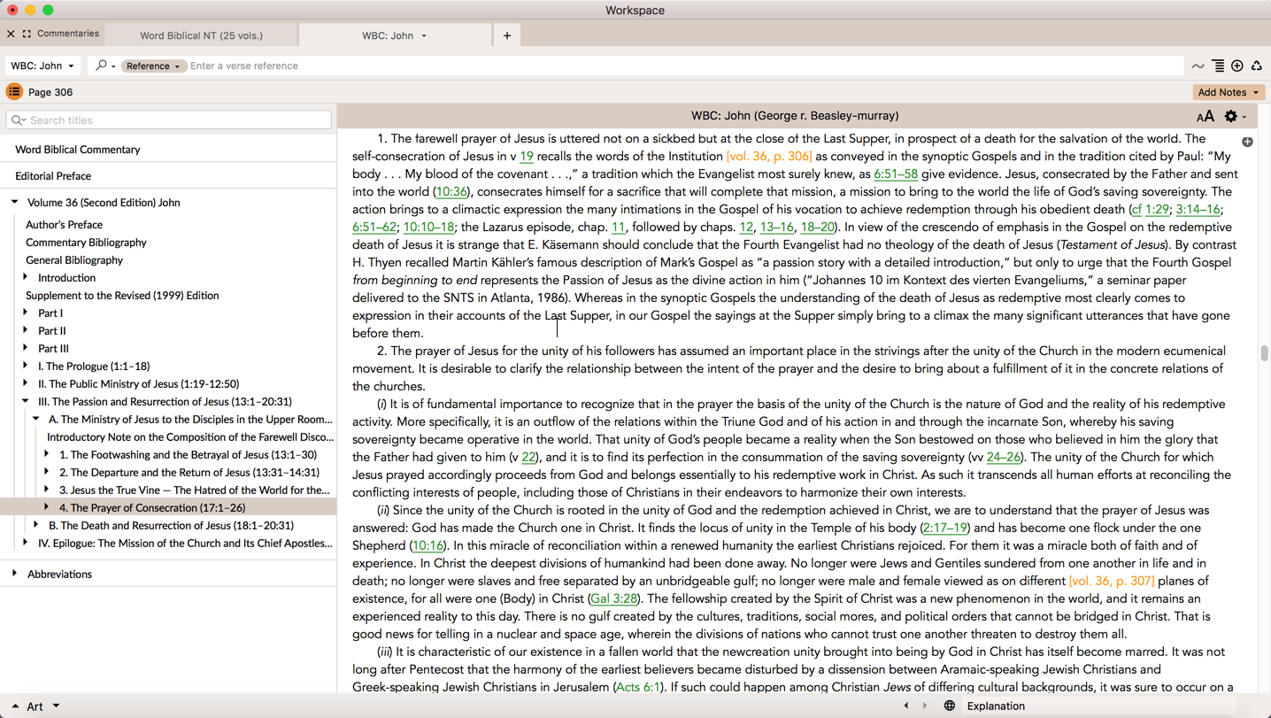Image resolution: width=1271 pixels, height=718 pixels.
Task: Open the WBC: John book dropdown
Action: (x=42, y=66)
